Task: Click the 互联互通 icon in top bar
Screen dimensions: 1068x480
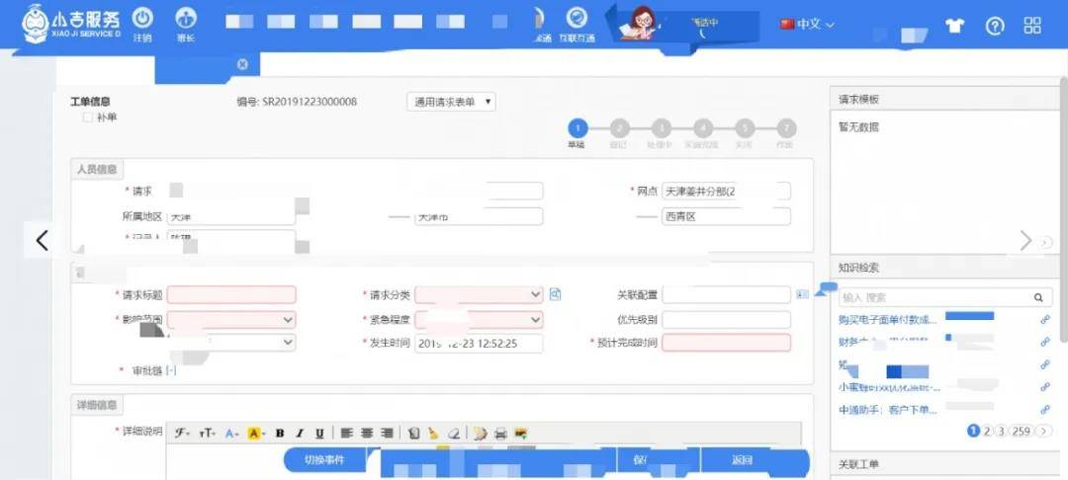Action: click(x=577, y=18)
